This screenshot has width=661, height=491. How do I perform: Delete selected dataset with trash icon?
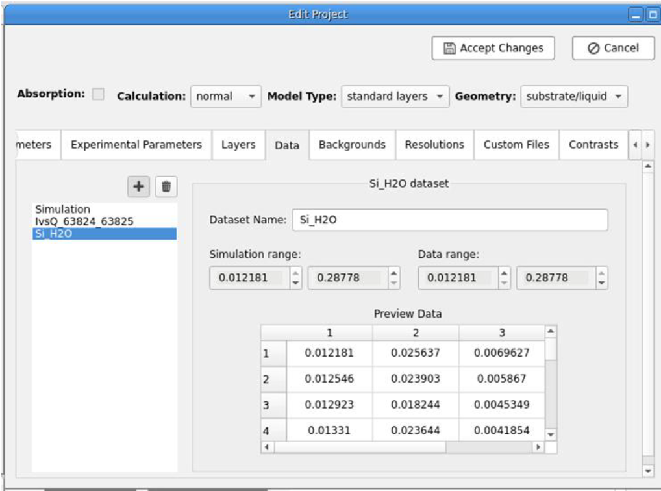(x=166, y=186)
